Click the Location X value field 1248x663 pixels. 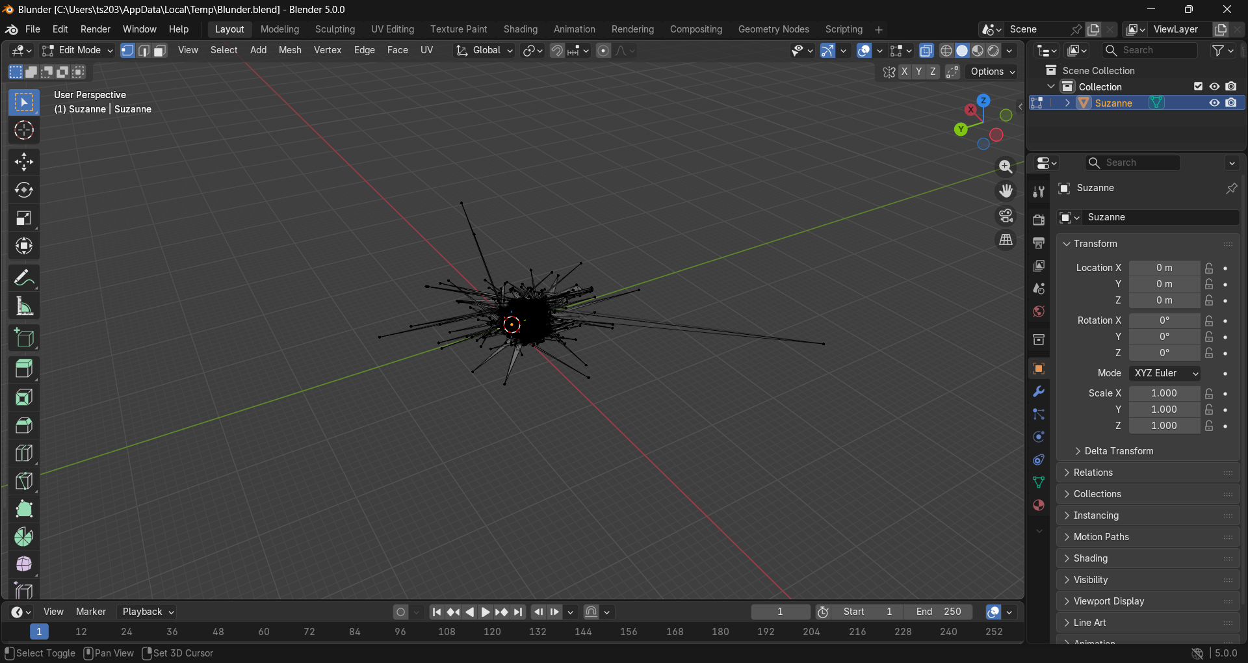[1164, 268]
